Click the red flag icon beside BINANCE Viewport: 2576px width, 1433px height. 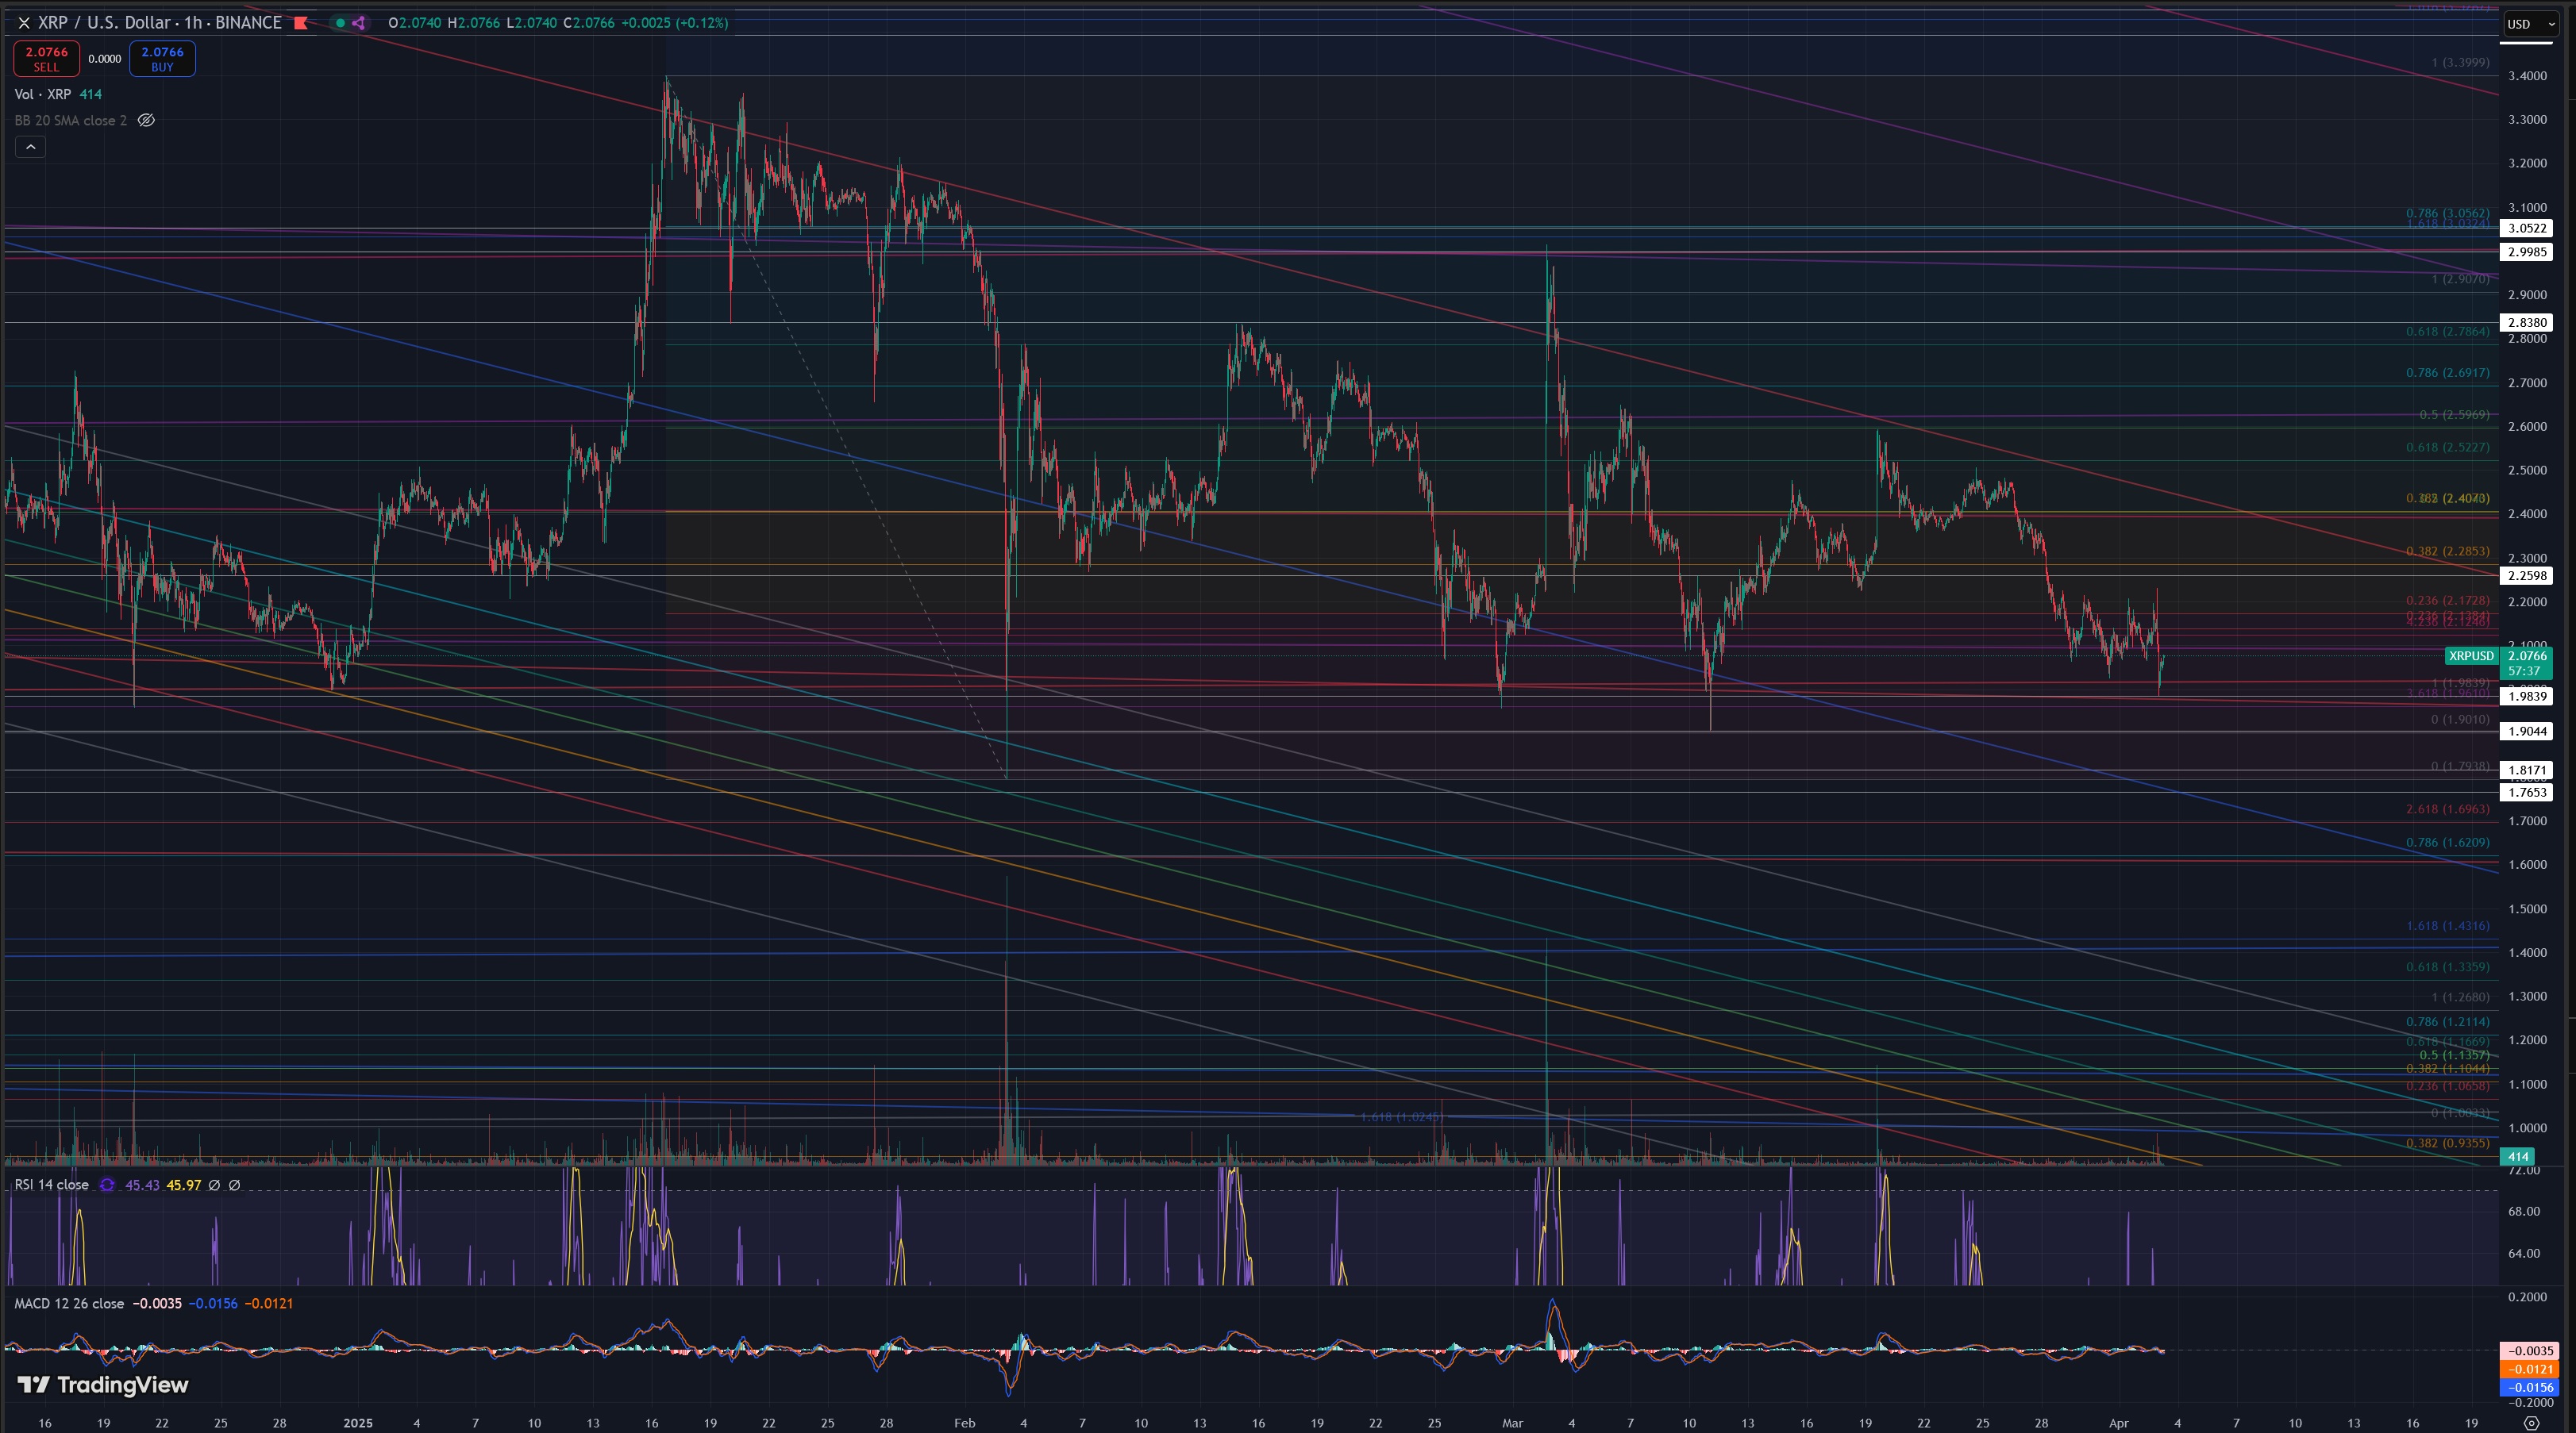click(x=301, y=22)
